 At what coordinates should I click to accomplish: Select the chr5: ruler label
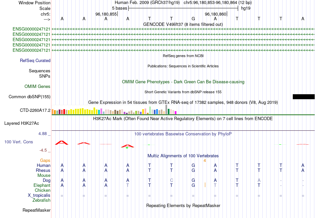pyautogui.click(x=45, y=14)
